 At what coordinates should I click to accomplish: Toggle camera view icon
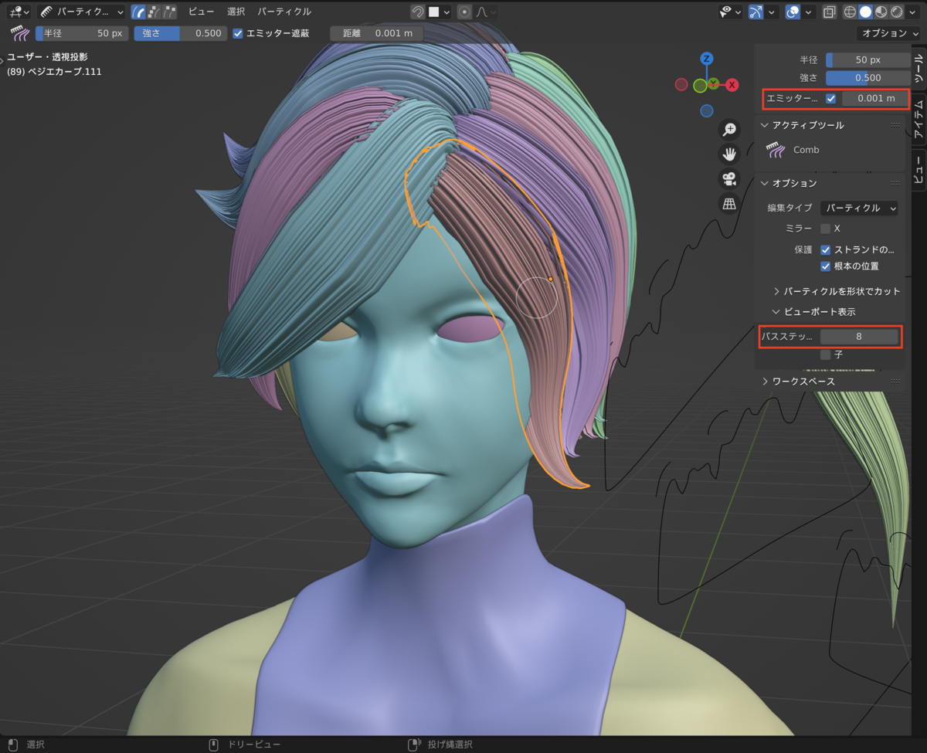point(728,178)
